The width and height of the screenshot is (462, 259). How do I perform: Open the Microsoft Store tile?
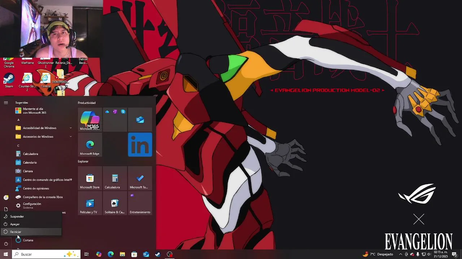pos(90,178)
